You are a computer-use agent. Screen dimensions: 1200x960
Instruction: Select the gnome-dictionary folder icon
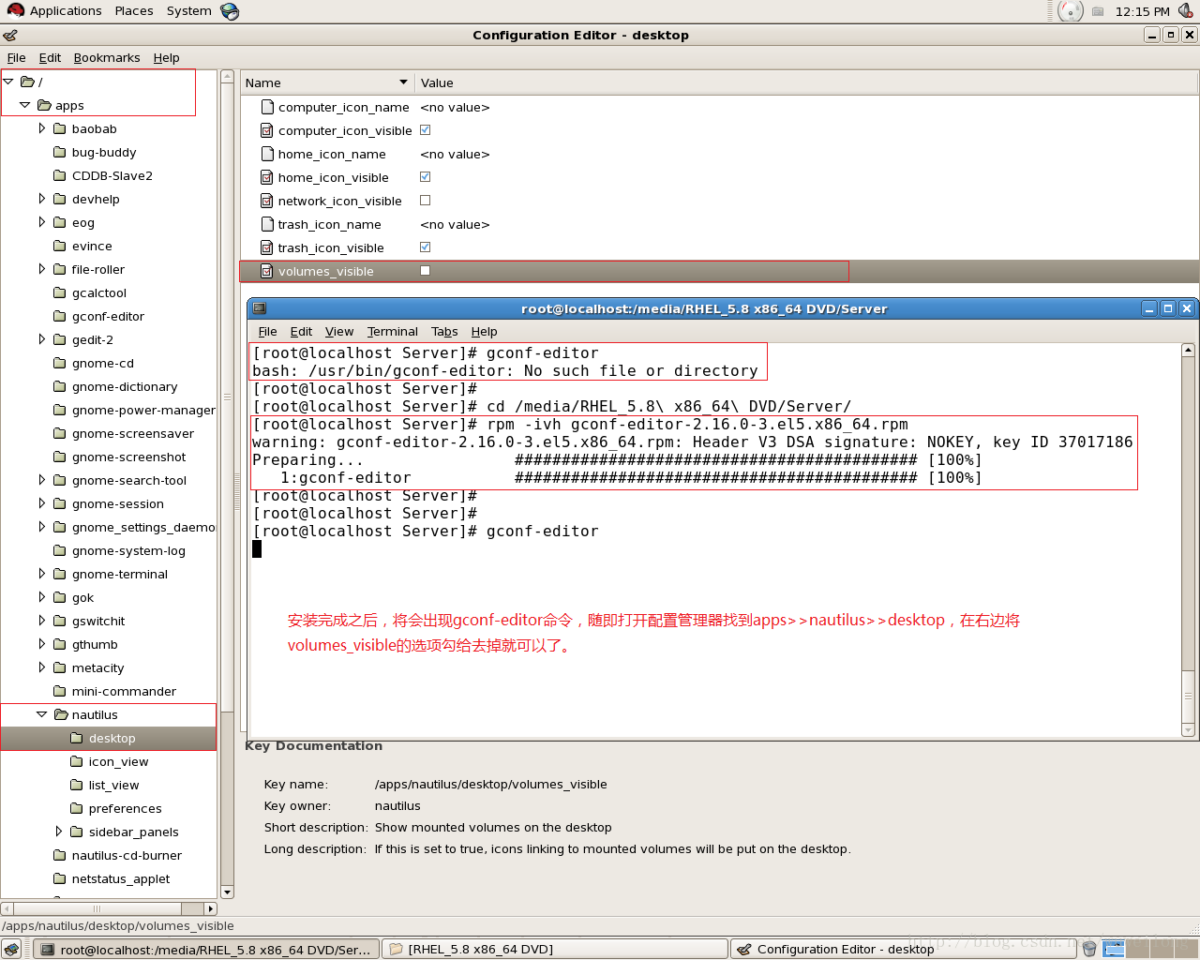tap(60, 386)
